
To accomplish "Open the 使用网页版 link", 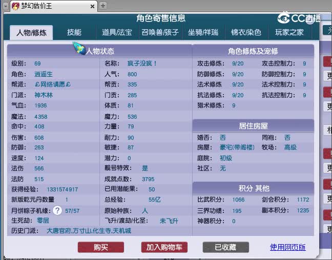I will click(x=288, y=247).
